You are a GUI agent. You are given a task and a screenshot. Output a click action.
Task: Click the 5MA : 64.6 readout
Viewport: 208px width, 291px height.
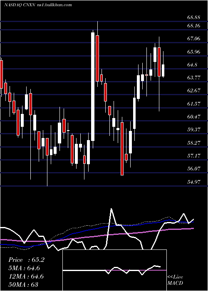coord(24,268)
